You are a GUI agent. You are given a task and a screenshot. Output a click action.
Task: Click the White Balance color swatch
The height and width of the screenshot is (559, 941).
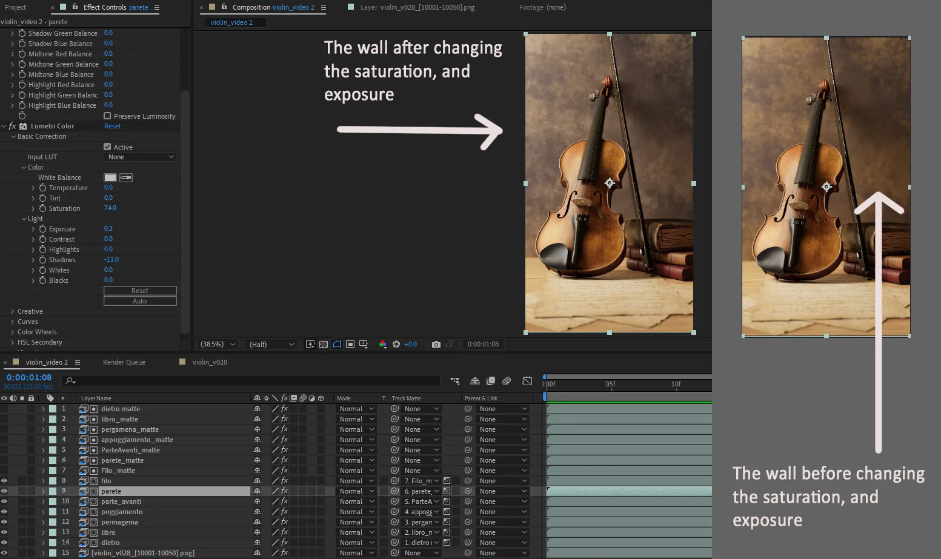click(110, 177)
